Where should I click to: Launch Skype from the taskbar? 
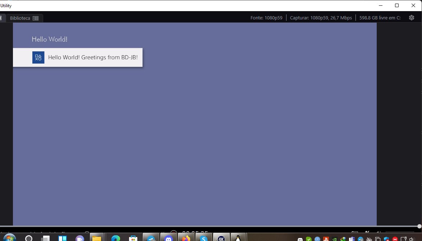(x=203, y=237)
